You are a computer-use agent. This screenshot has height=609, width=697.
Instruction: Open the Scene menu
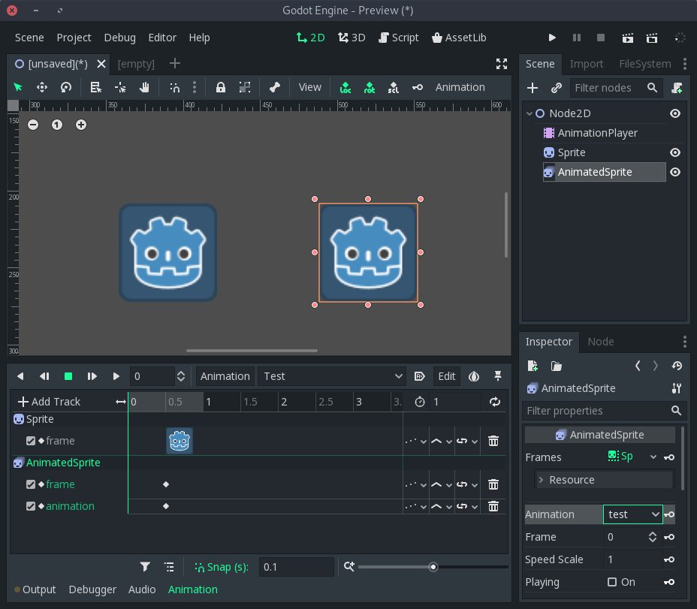pyautogui.click(x=29, y=38)
